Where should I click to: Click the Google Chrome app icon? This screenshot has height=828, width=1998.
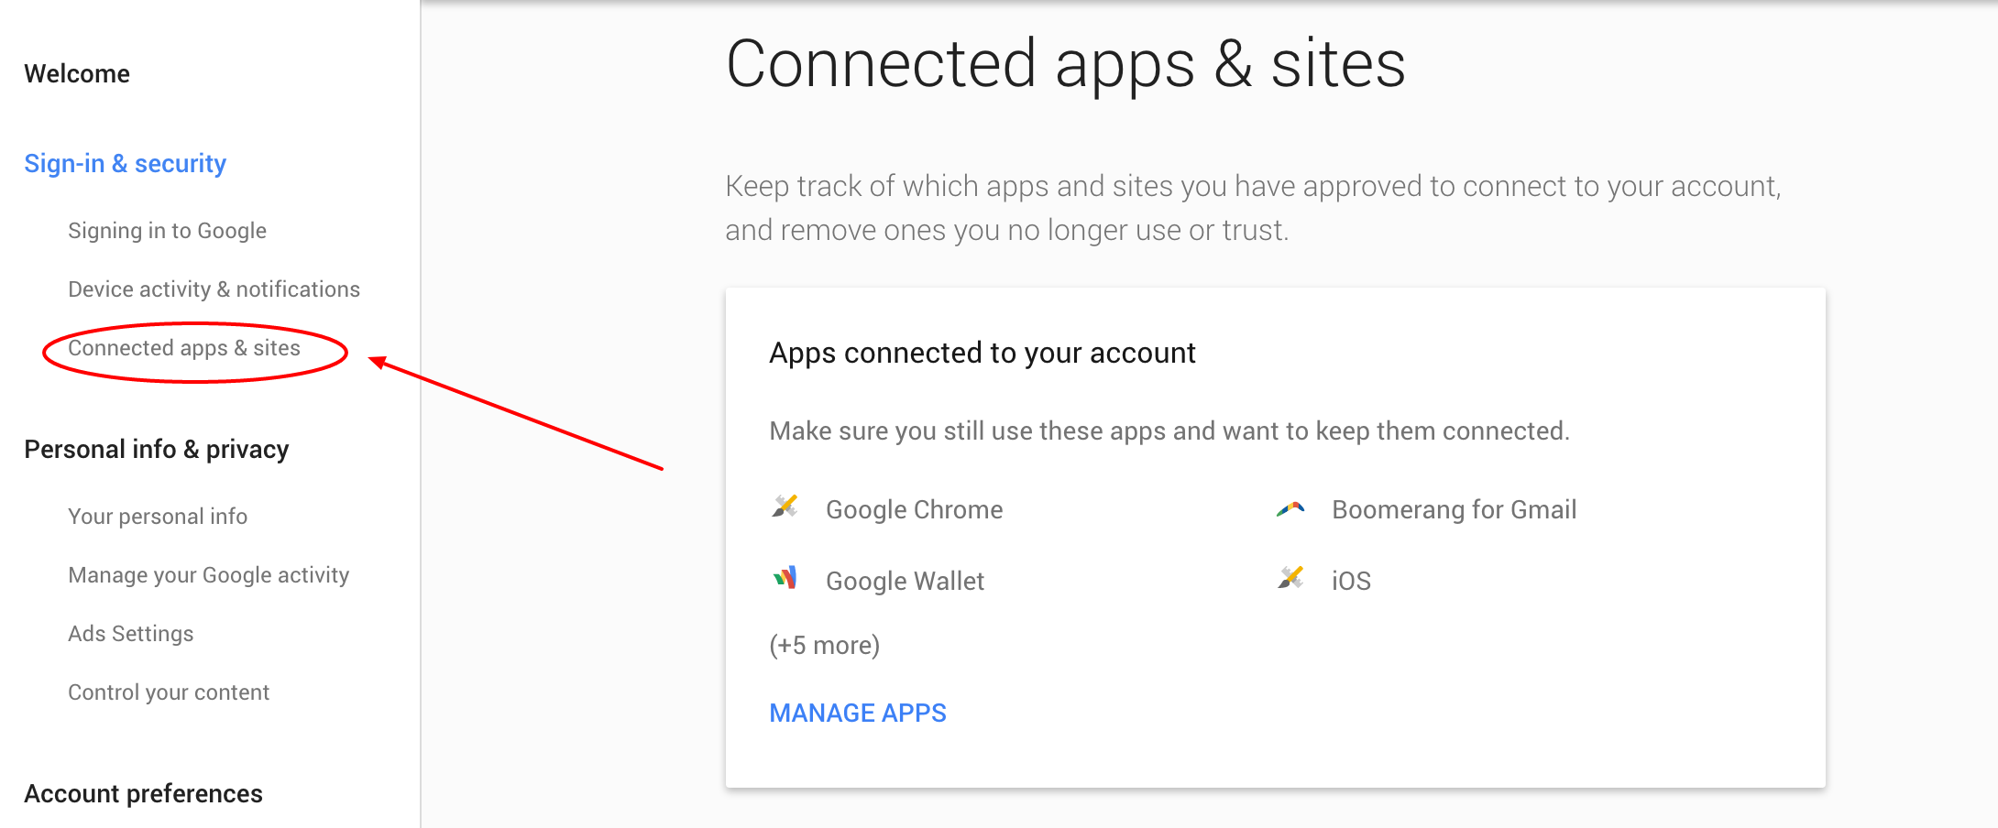[x=785, y=507]
